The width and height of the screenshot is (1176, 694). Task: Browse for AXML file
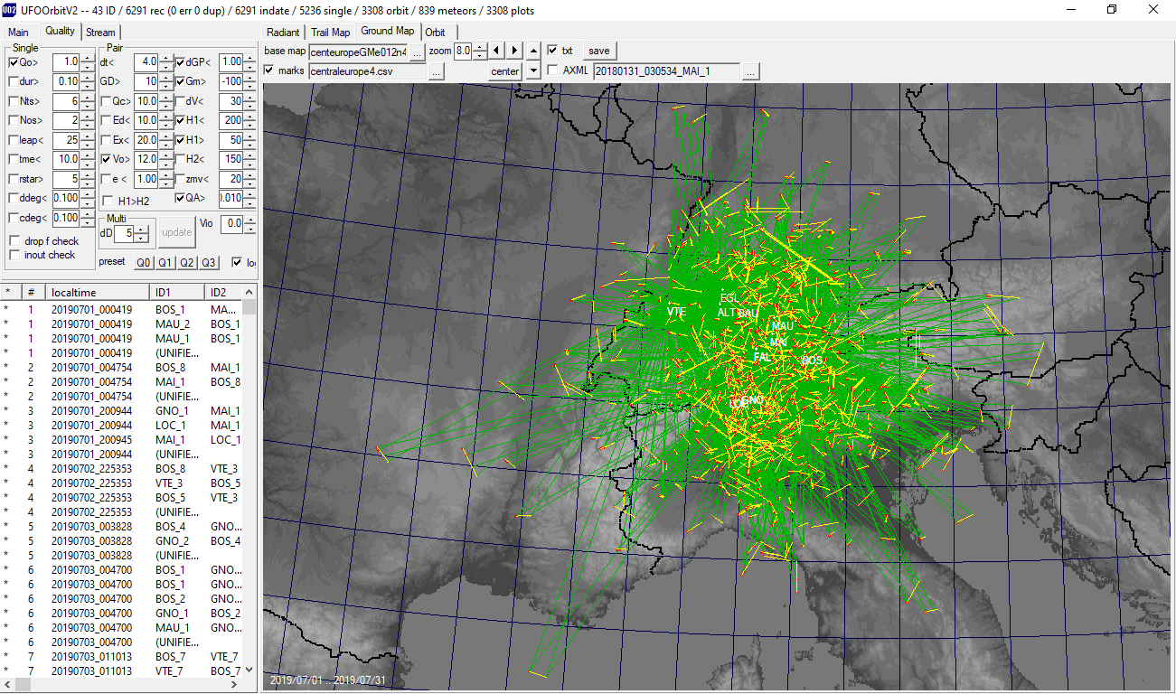click(x=751, y=71)
